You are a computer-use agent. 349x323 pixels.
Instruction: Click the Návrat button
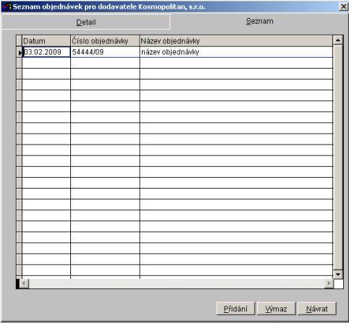(317, 309)
